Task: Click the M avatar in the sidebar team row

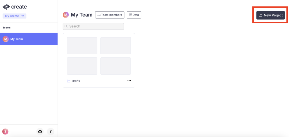Action: 6,39
